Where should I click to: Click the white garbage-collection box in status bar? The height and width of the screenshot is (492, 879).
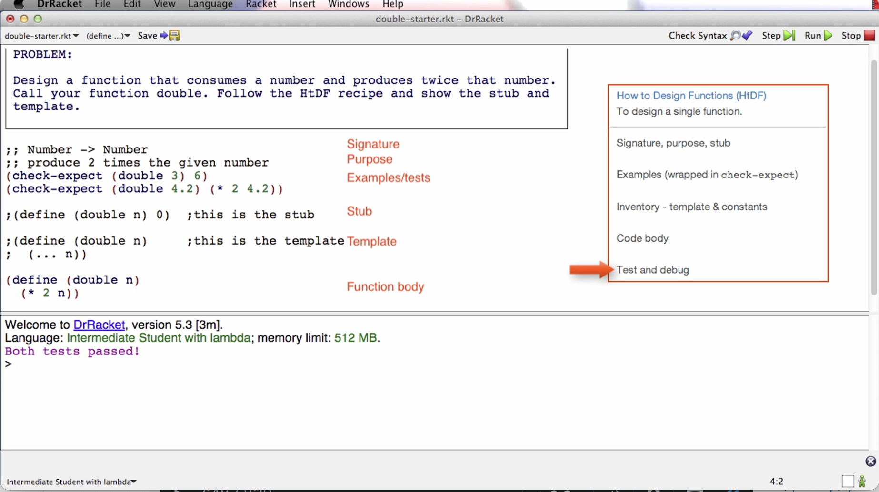(x=848, y=482)
